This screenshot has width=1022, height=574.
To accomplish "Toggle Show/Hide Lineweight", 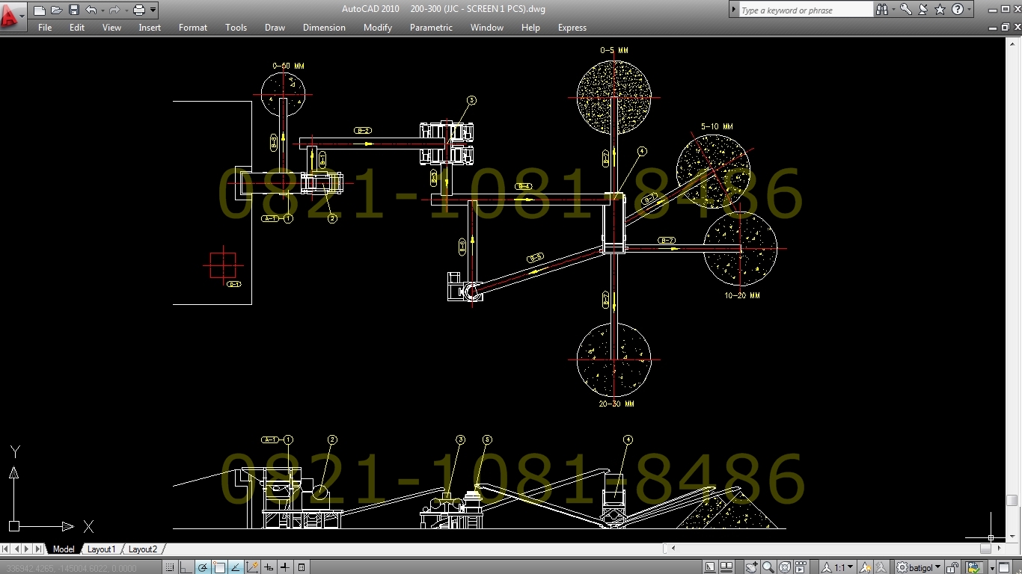I will pos(284,567).
